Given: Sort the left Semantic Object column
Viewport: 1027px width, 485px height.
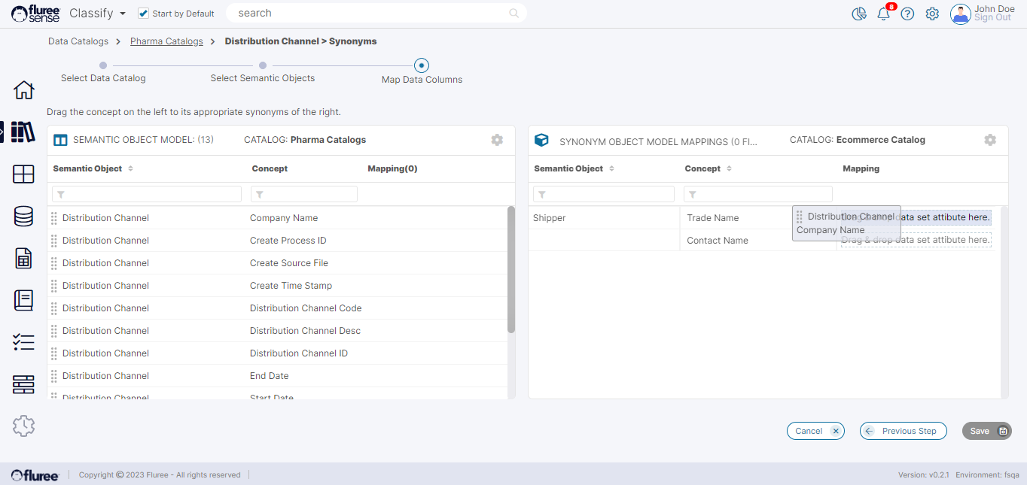Looking at the screenshot, I should pos(131,169).
